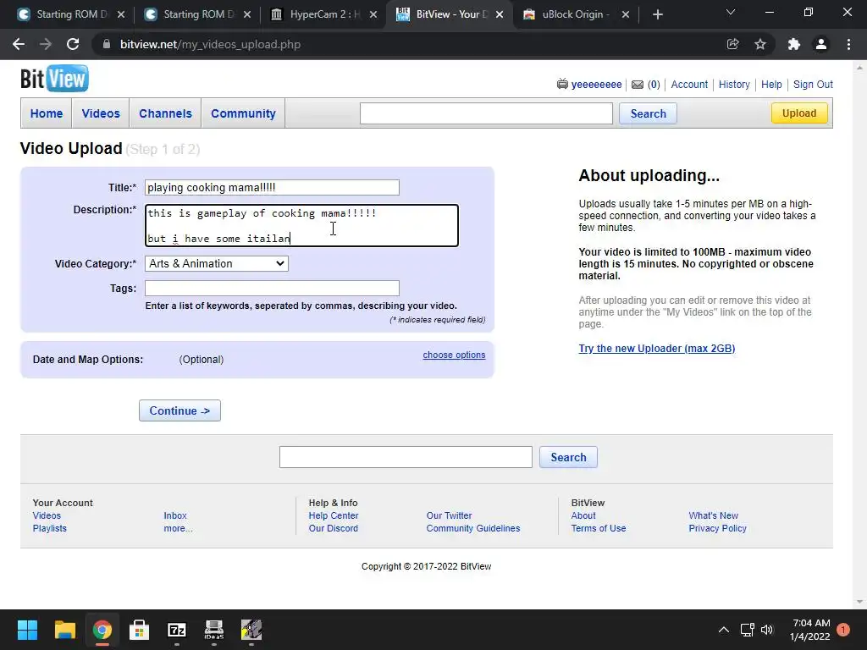The width and height of the screenshot is (867, 650).
Task: Open the Videos nav item
Action: [101, 113]
